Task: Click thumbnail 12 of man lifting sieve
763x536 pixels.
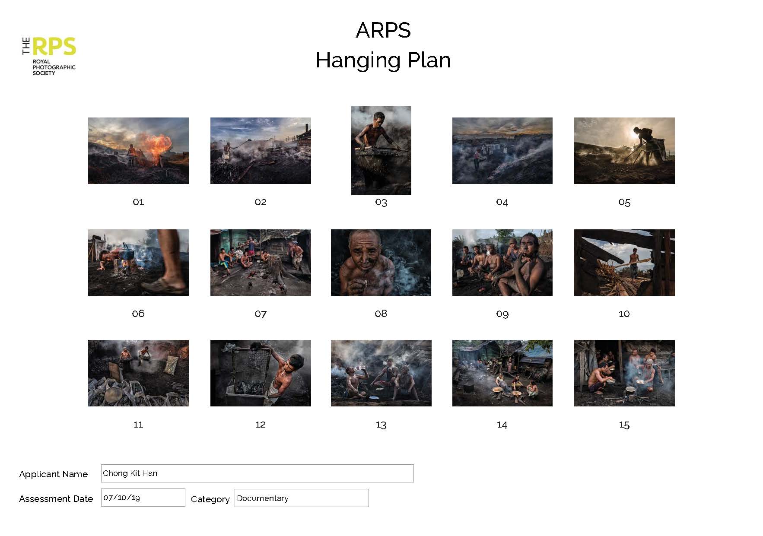Action: [261, 373]
